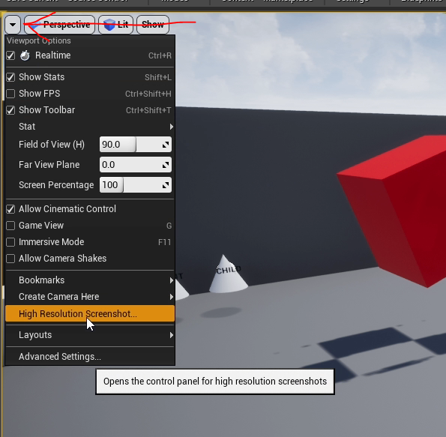The height and width of the screenshot is (437, 446).
Task: Click the Viewport Options header label
Action: (39, 40)
